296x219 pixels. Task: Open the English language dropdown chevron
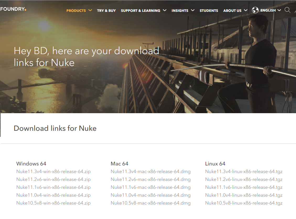(279, 10)
